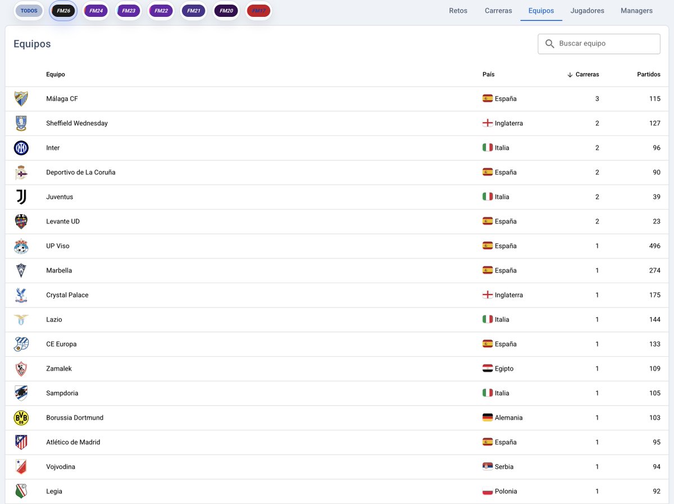This screenshot has height=504, width=674.
Task: Select the FM20 version filter
Action: pyautogui.click(x=226, y=11)
